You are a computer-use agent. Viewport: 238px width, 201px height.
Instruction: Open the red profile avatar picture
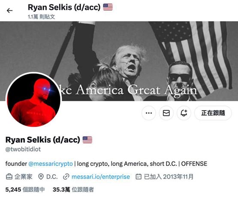coord(34,100)
